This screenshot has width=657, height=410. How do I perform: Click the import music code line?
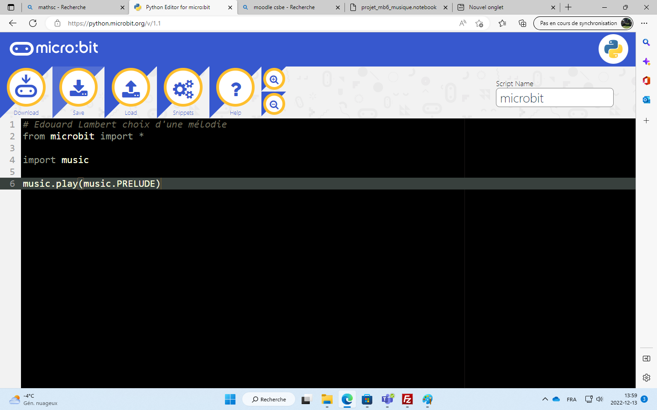pos(56,160)
